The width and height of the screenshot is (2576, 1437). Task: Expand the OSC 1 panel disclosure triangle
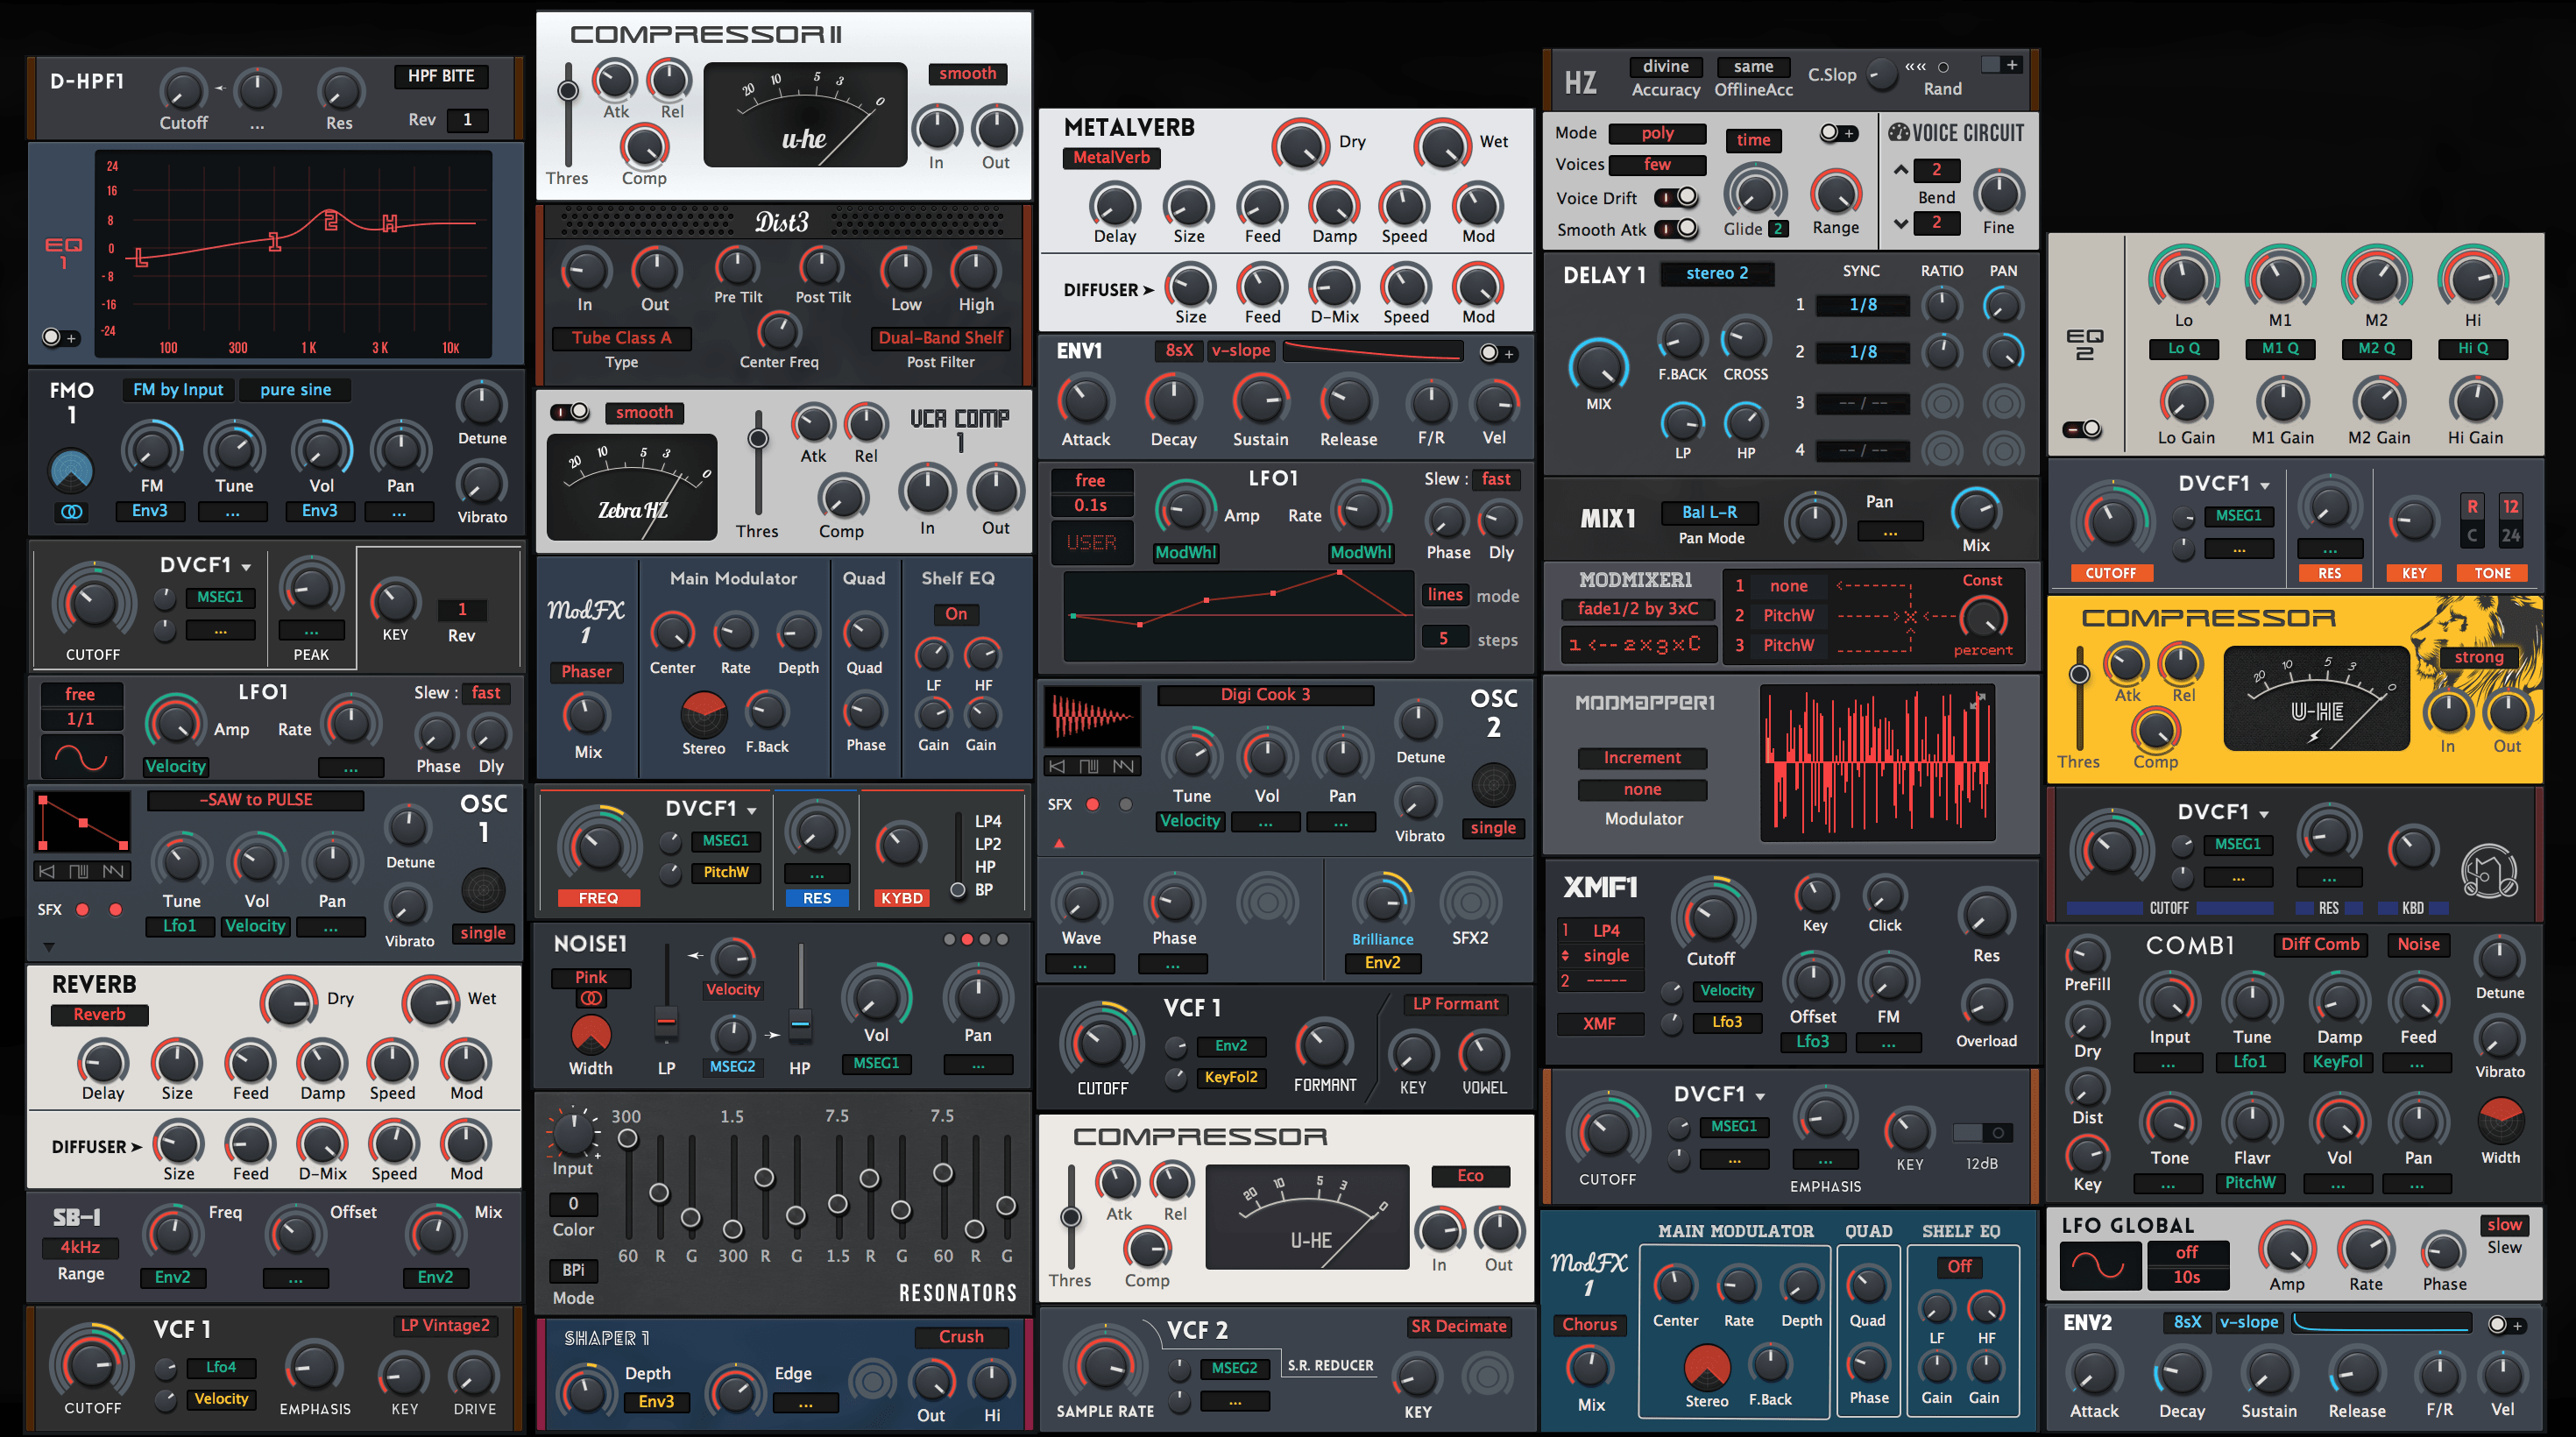[49, 946]
